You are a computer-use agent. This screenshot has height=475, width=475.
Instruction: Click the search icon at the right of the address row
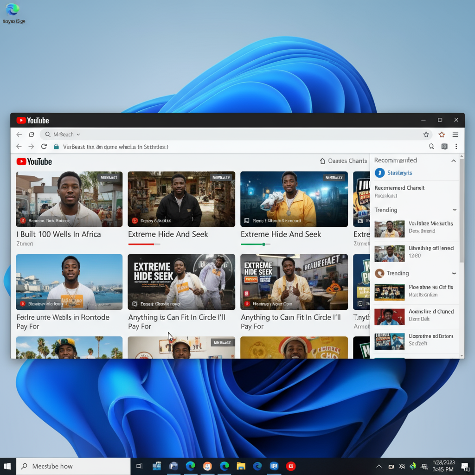[x=431, y=147]
